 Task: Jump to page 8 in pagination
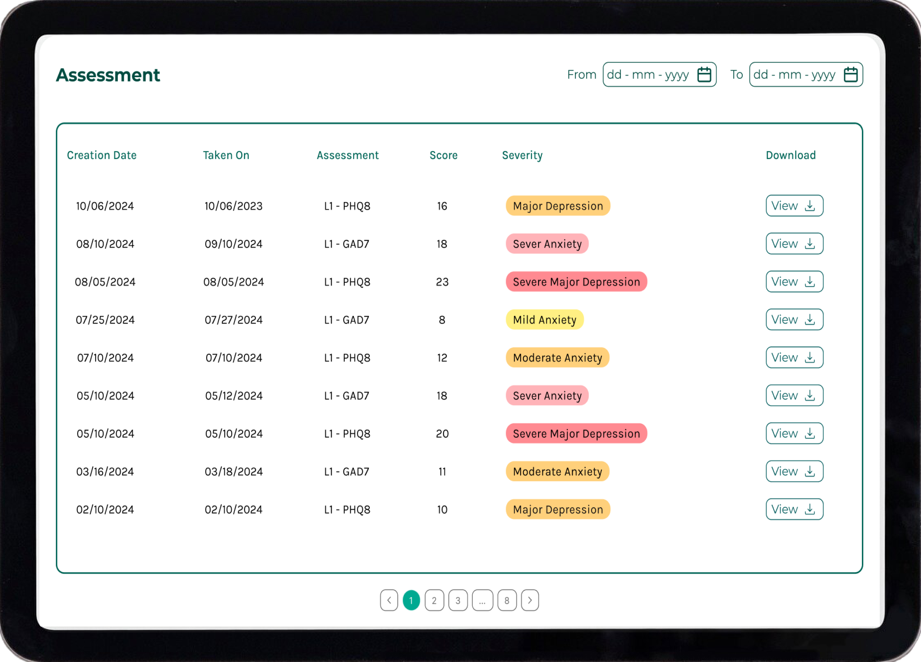click(x=507, y=600)
